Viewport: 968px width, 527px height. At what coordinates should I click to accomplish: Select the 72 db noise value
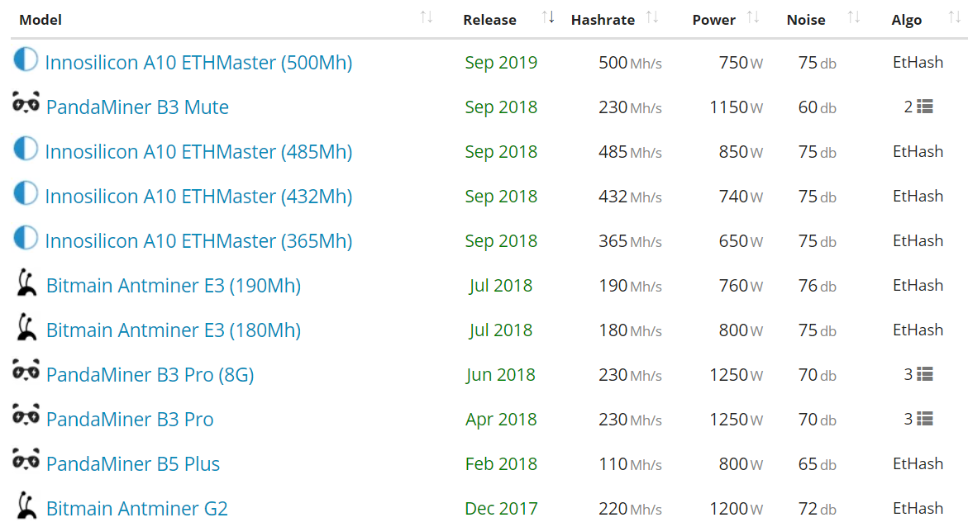point(818,508)
